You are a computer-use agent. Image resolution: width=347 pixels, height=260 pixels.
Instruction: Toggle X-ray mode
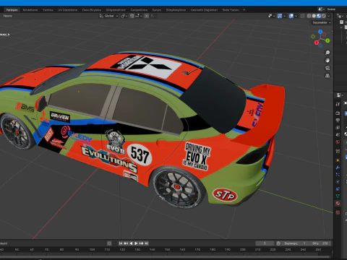pyautogui.click(x=303, y=16)
